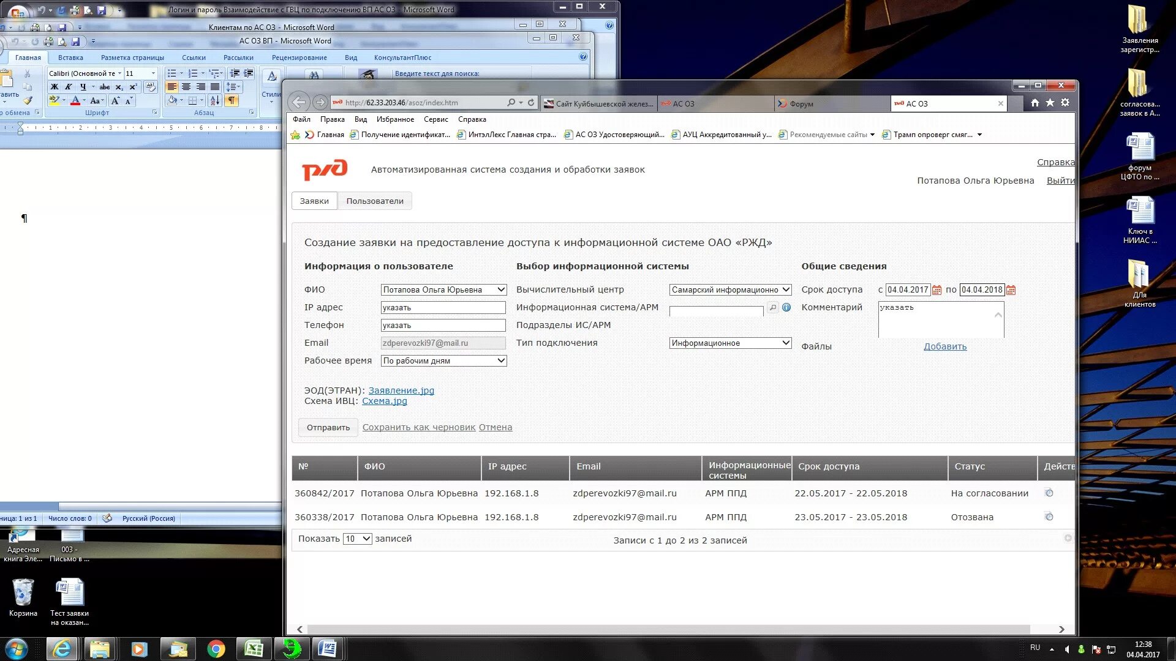The image size is (1176, 661).
Task: Open the start date calendar icon
Action: 937,290
